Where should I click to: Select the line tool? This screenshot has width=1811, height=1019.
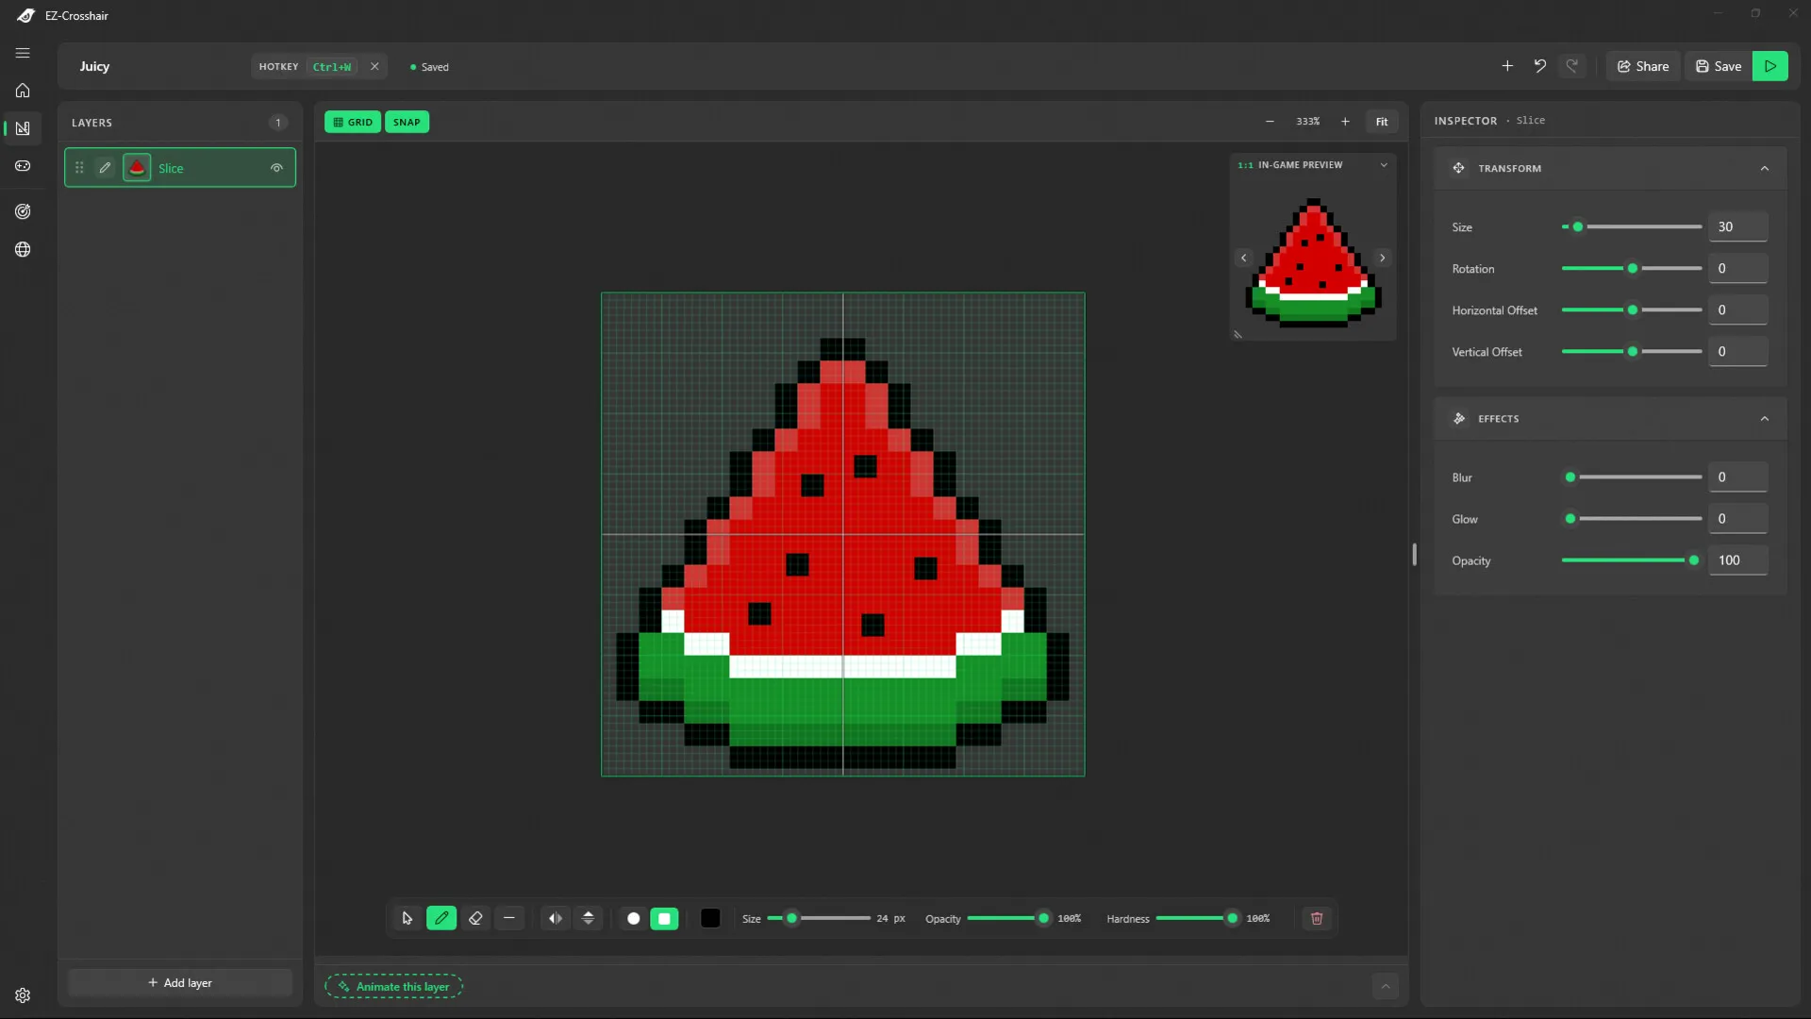[x=509, y=918]
